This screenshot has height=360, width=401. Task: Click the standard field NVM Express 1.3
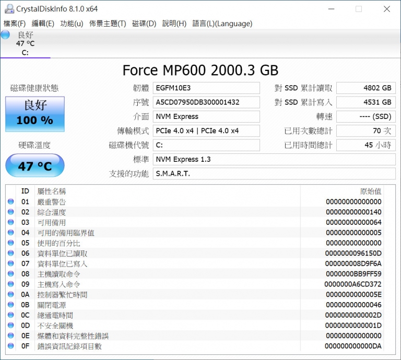click(274, 160)
